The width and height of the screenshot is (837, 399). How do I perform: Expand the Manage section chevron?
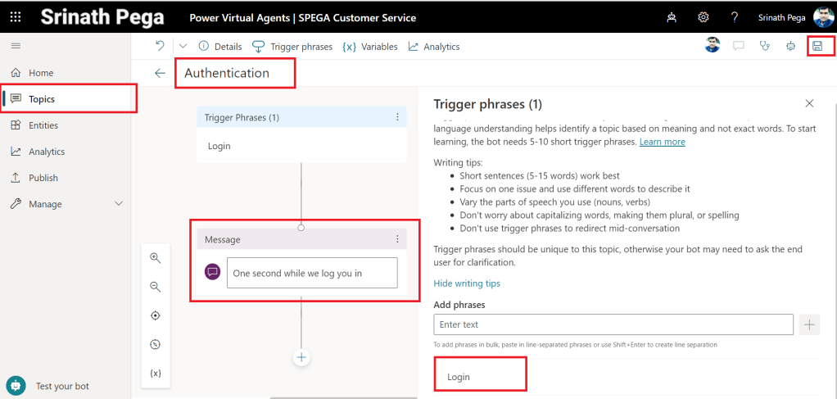pyautogui.click(x=118, y=204)
